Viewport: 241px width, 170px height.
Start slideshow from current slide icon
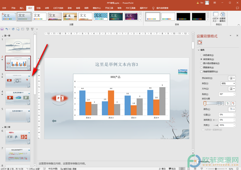(x=32, y=29)
